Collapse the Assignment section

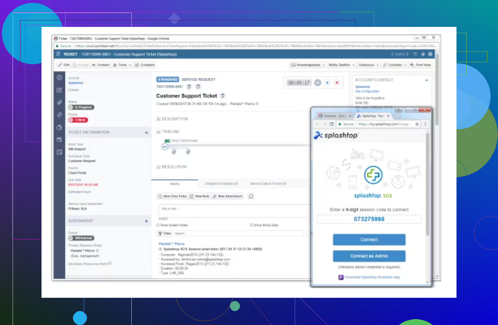click(146, 221)
